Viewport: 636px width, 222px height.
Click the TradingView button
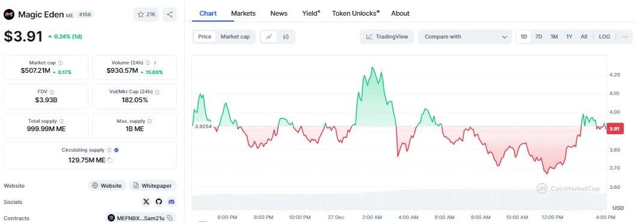tap(387, 37)
